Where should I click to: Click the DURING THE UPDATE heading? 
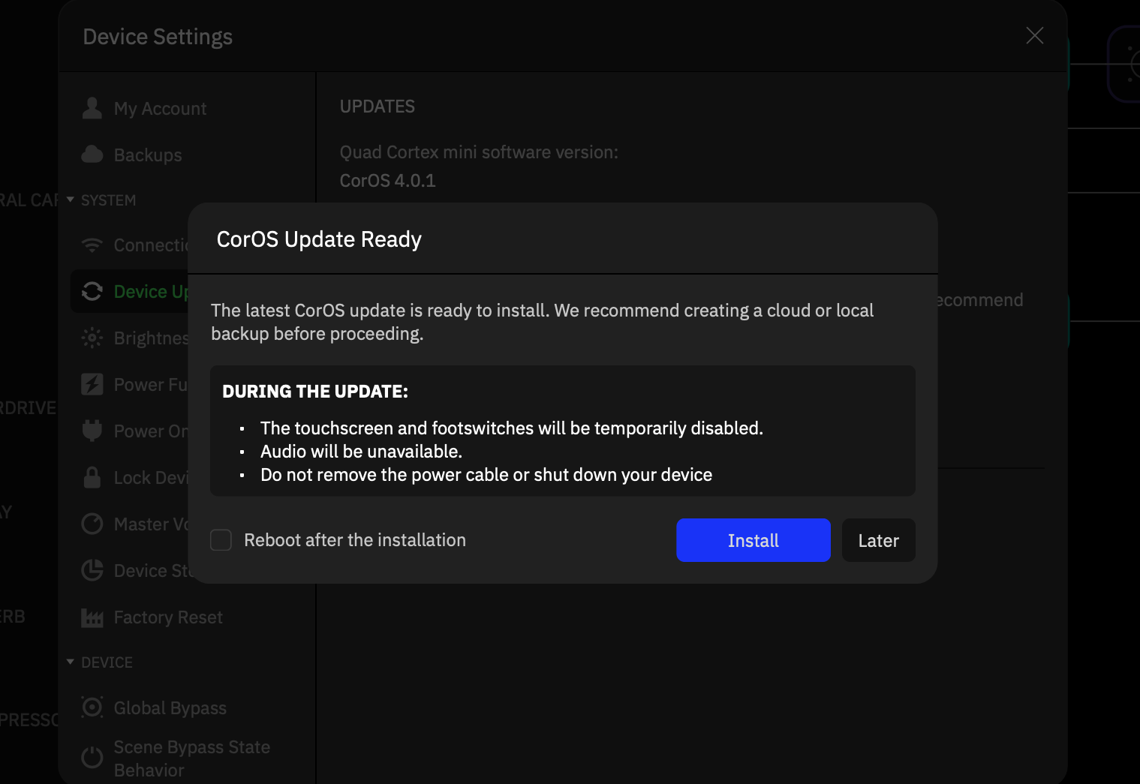tap(315, 392)
